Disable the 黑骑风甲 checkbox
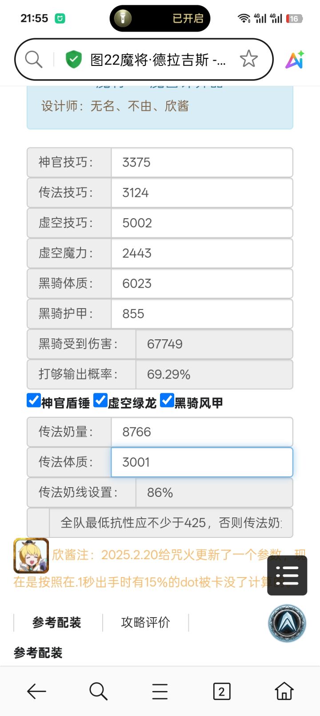The image size is (320, 716). (x=167, y=400)
